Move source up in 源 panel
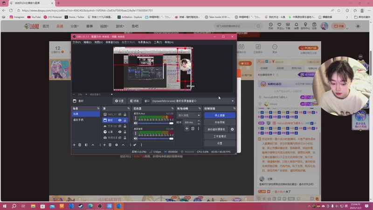This screenshot has width=373, height=210. coord(123,145)
